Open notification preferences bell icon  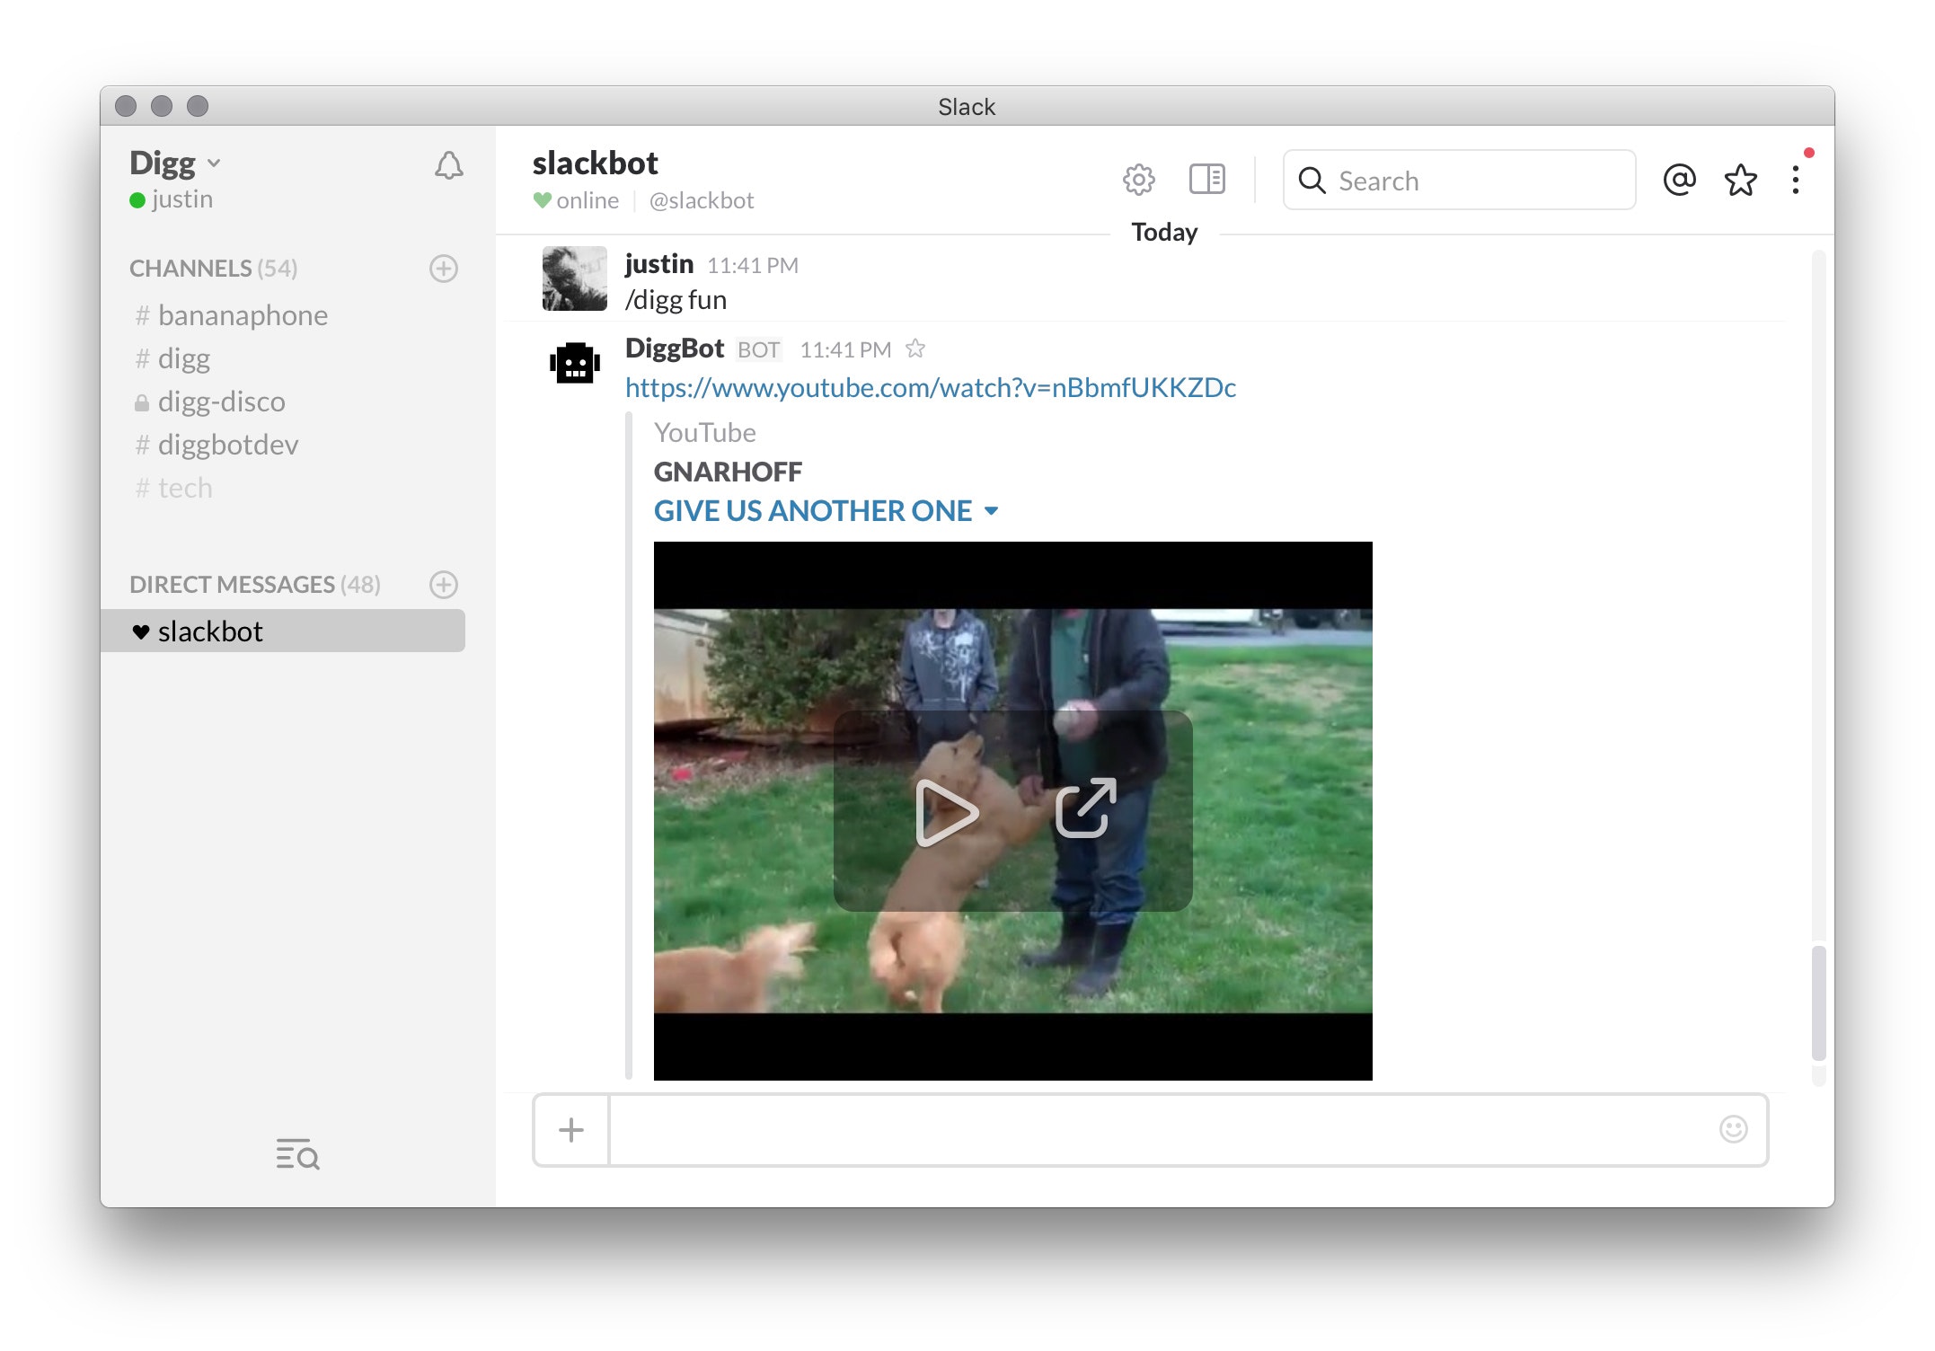(448, 166)
